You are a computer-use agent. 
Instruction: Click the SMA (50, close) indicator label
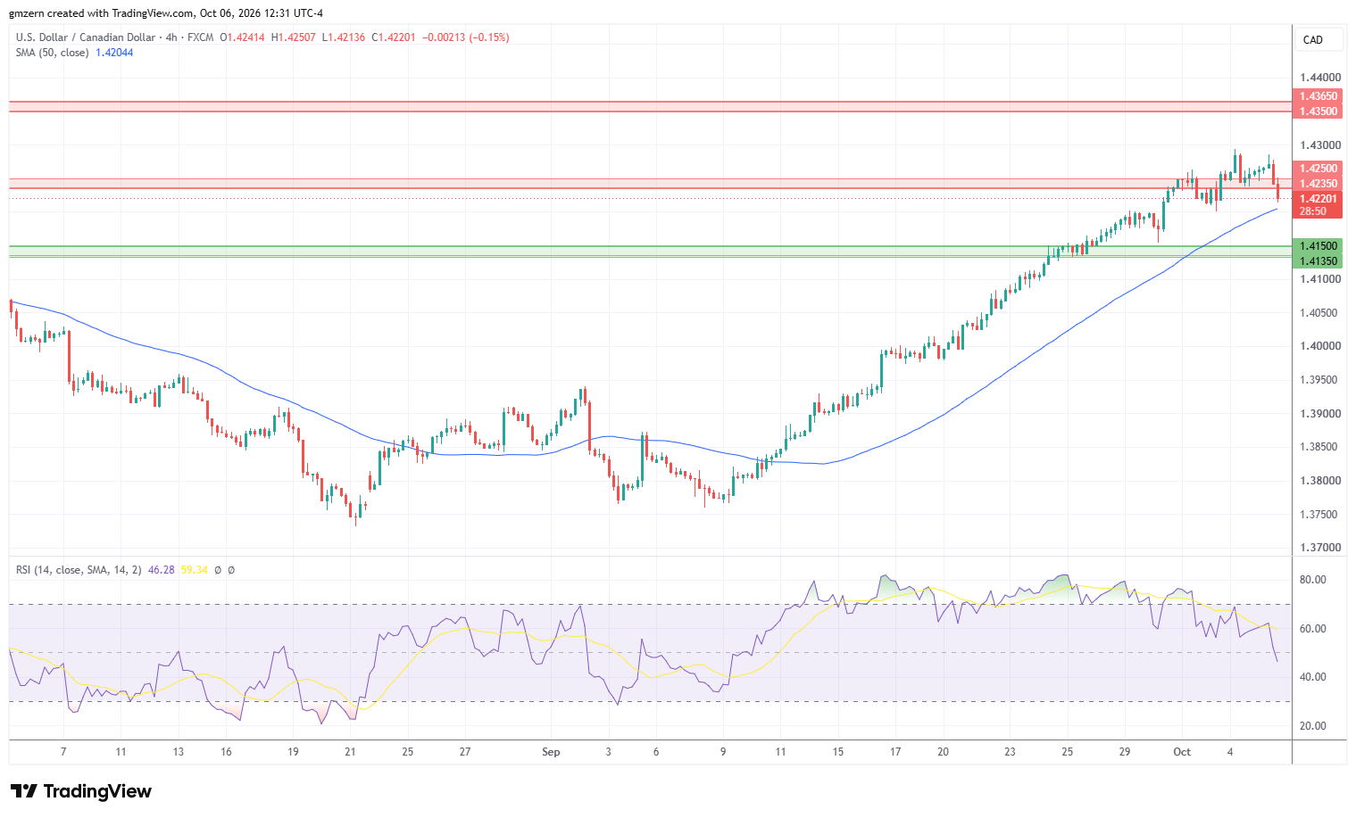(x=52, y=53)
